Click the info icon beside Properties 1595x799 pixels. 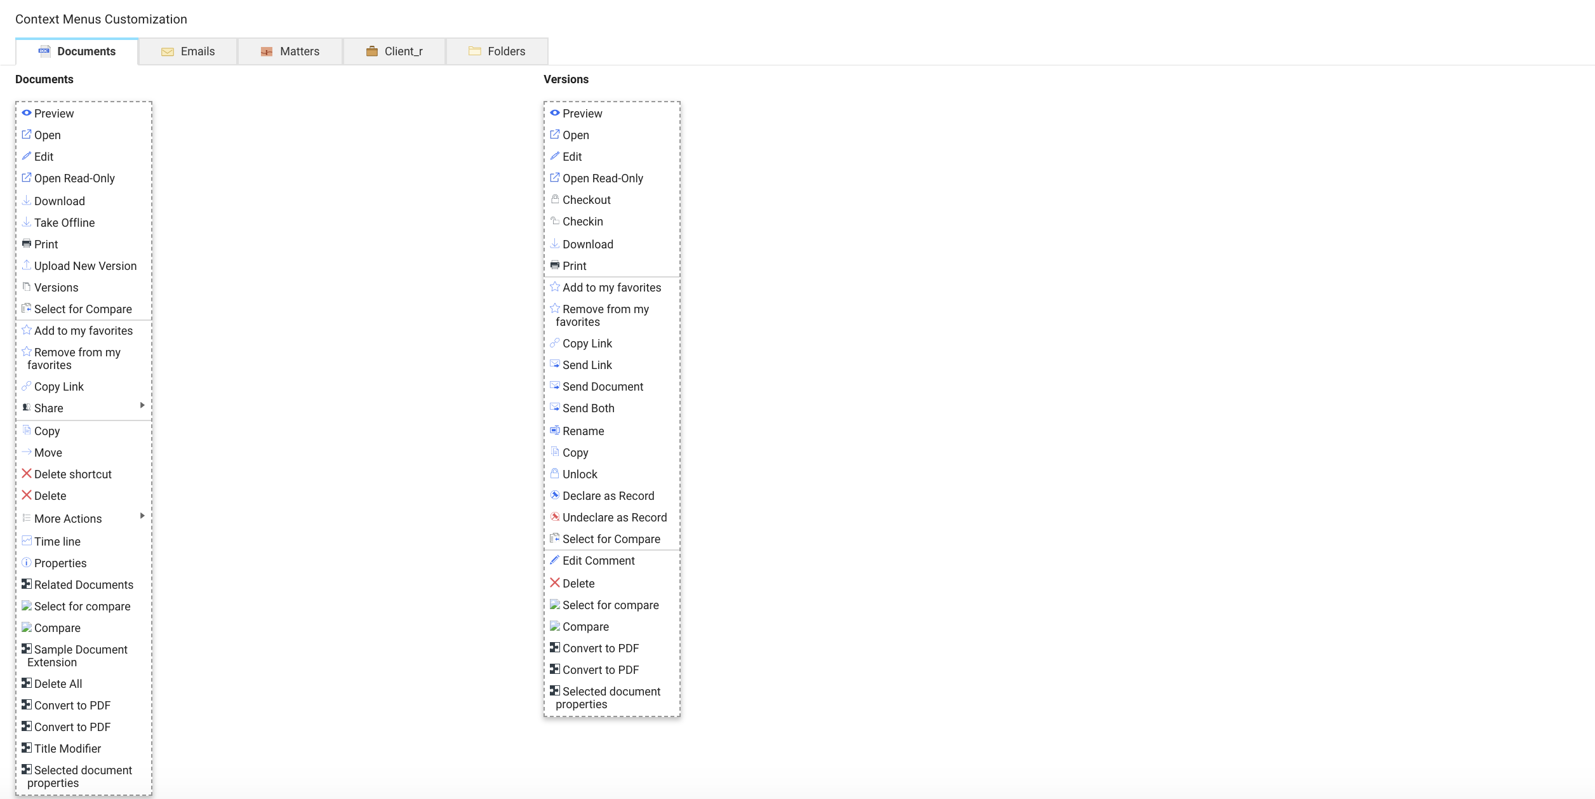(27, 562)
